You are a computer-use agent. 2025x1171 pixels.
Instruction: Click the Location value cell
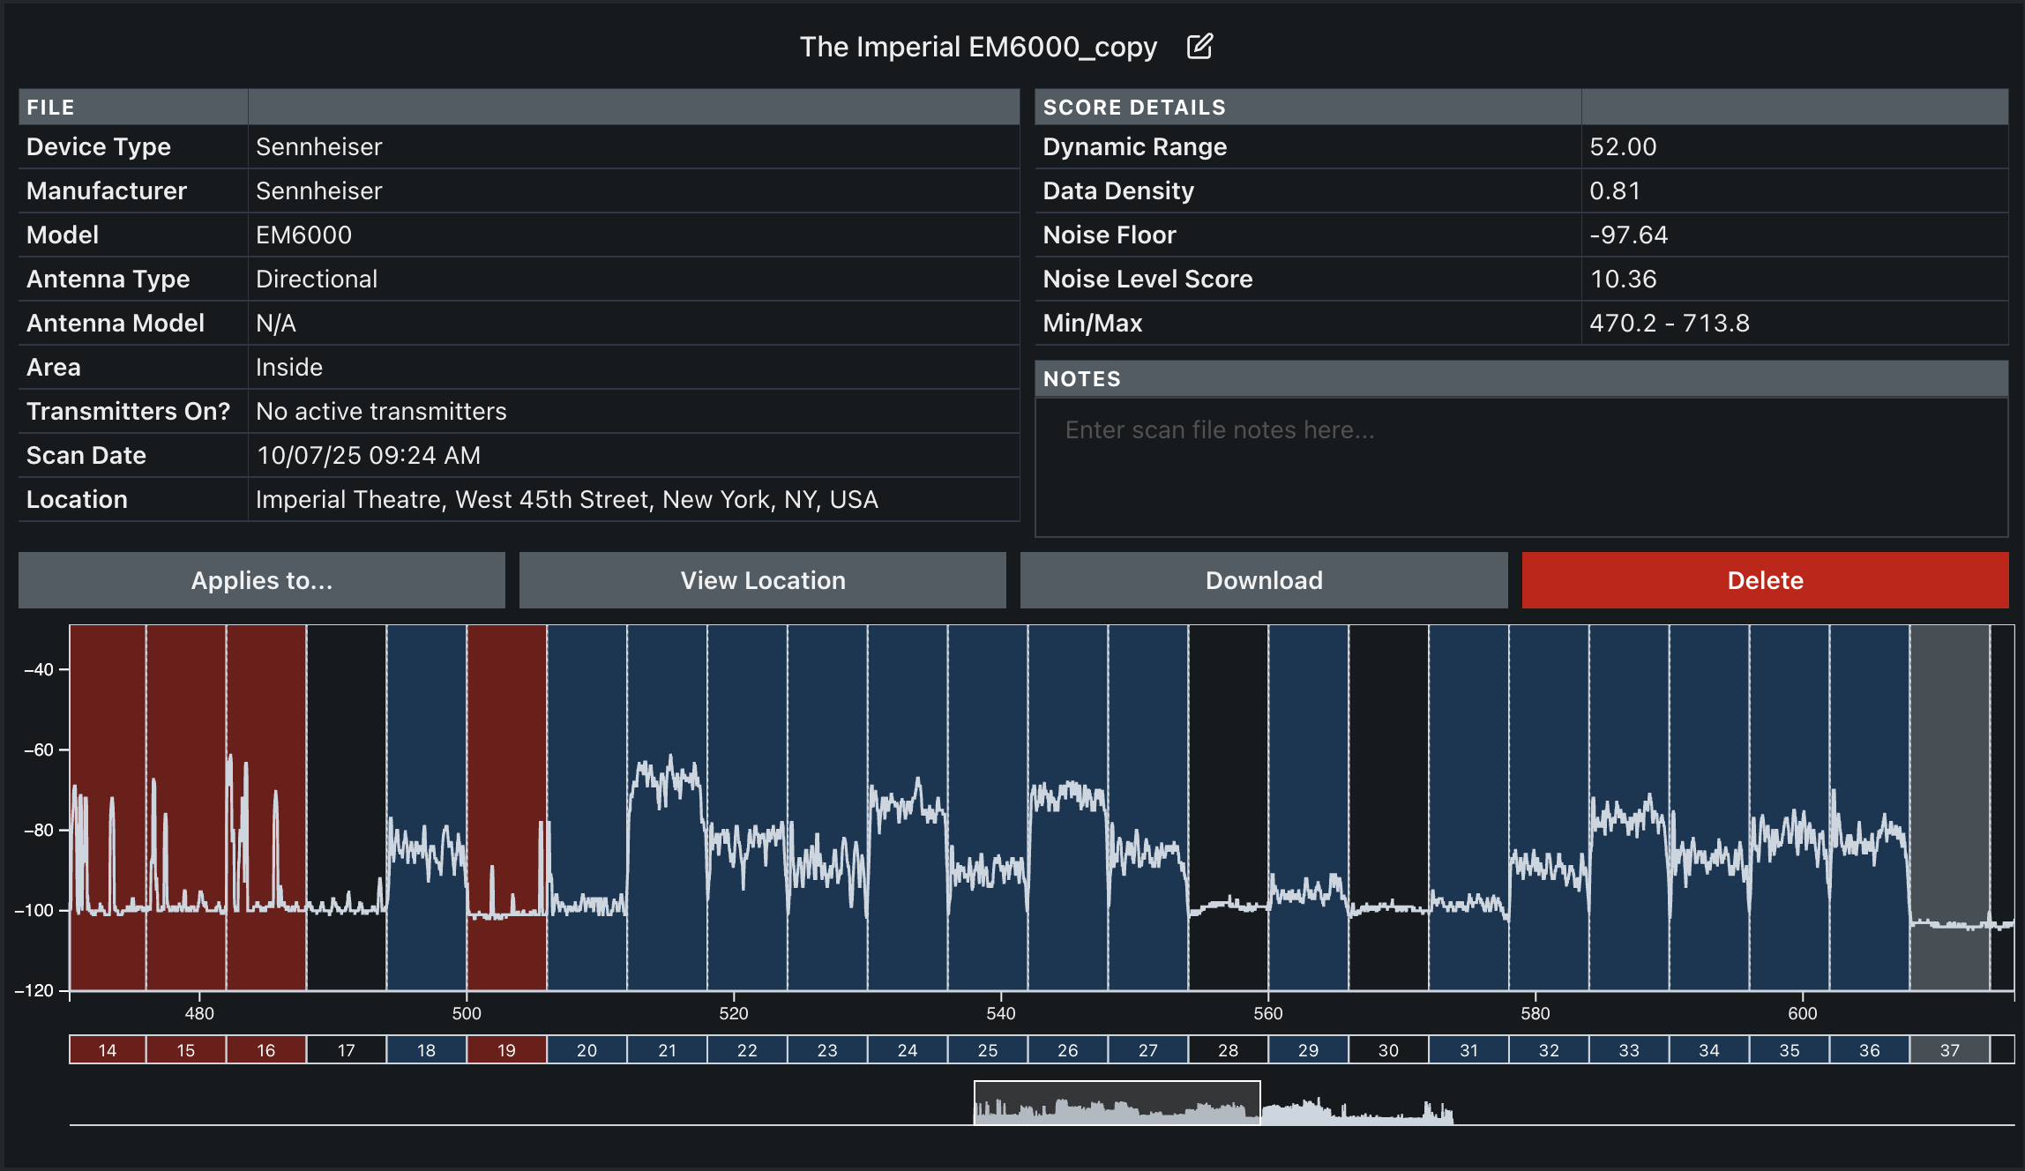click(566, 500)
